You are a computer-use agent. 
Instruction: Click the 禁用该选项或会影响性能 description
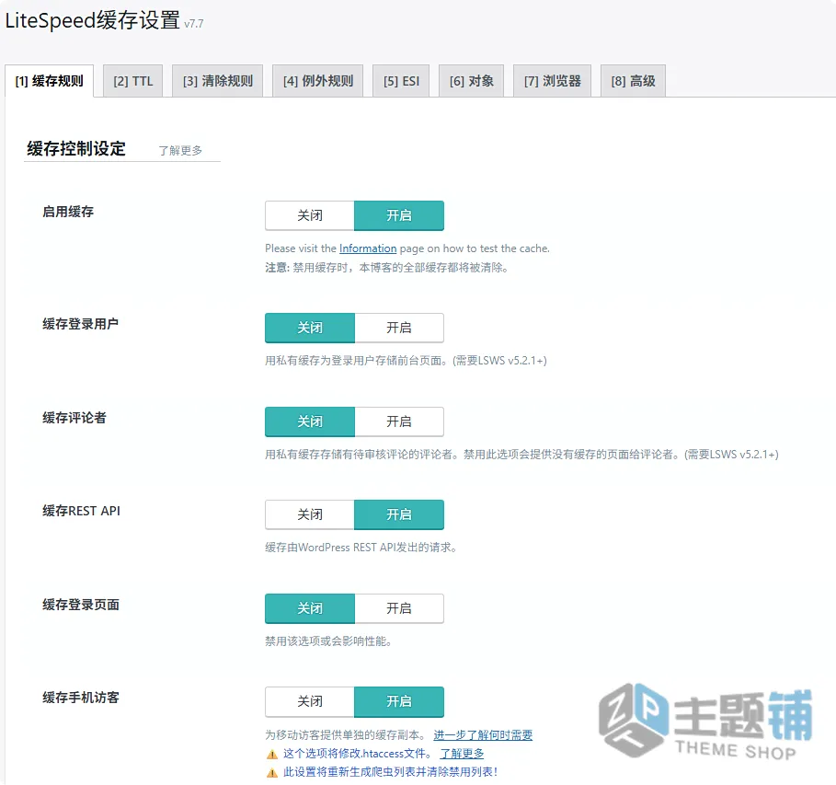pos(329,641)
